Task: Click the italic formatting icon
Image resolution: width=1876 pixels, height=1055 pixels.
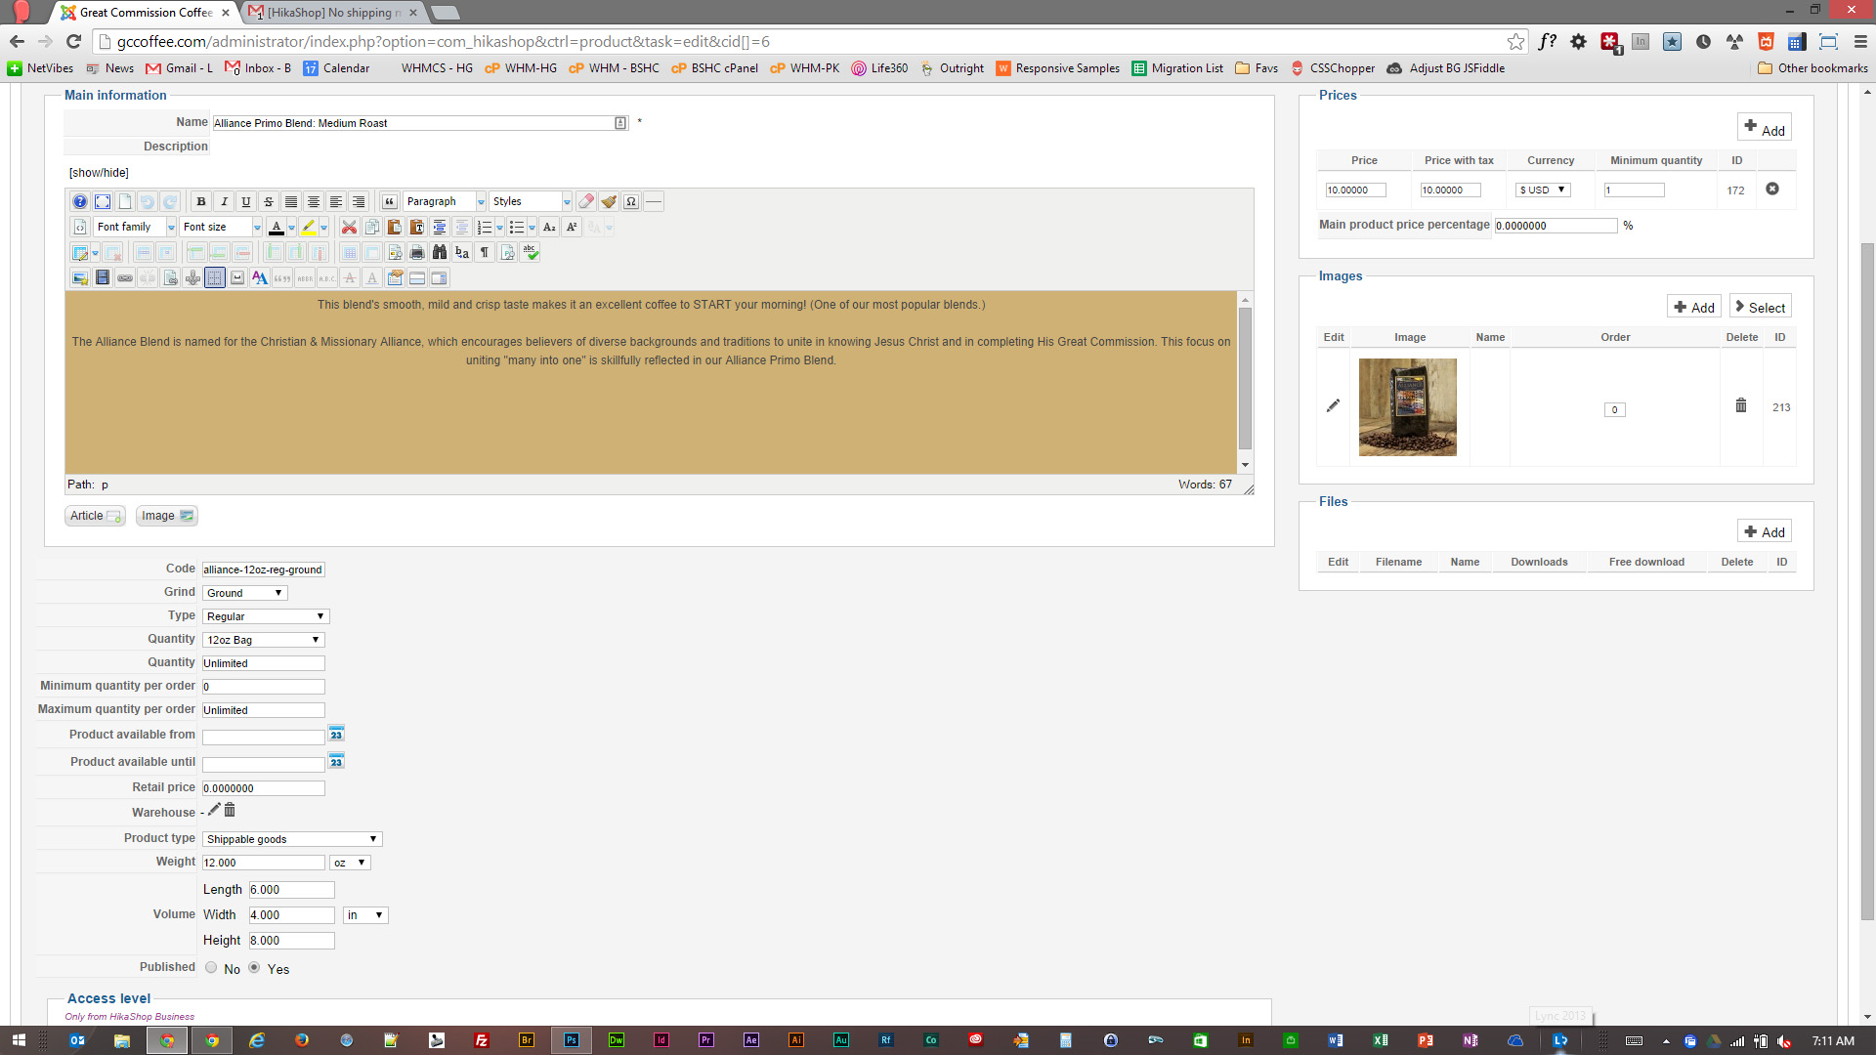Action: tap(224, 201)
